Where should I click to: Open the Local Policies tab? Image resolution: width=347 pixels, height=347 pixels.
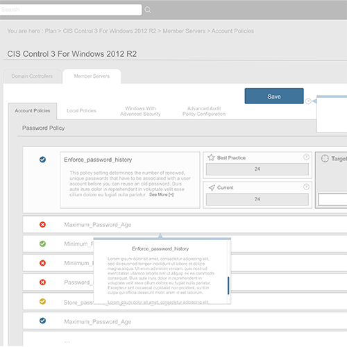click(81, 111)
